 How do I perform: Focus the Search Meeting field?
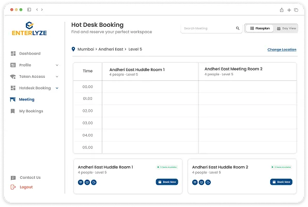pyautogui.click(x=211, y=28)
